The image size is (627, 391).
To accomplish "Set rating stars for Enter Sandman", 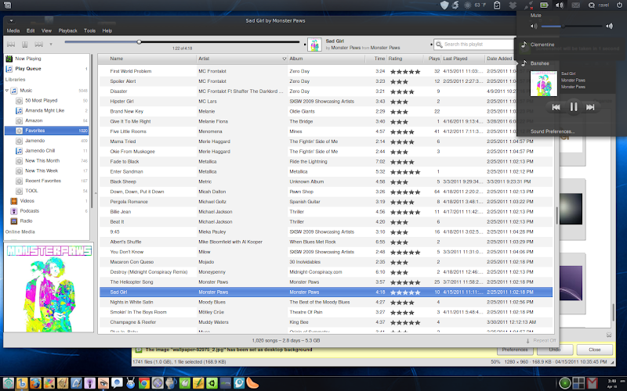I will tap(405, 172).
